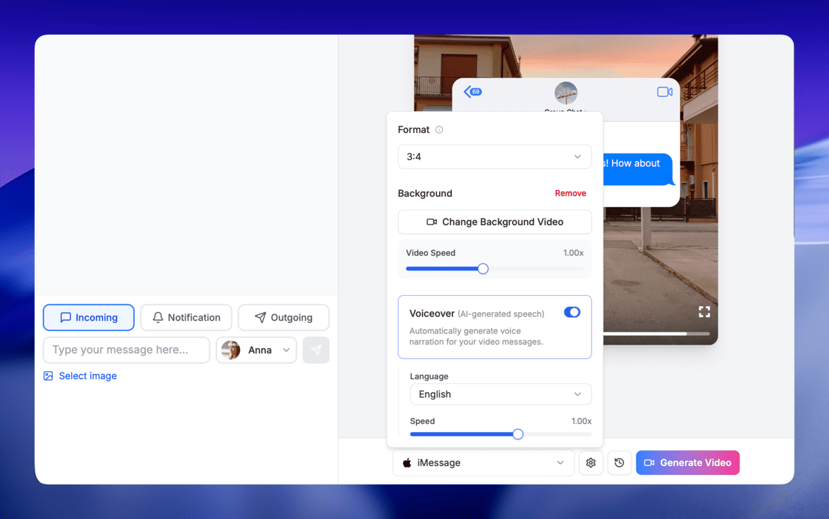
Task: Select the Incoming message tab
Action: 89,318
